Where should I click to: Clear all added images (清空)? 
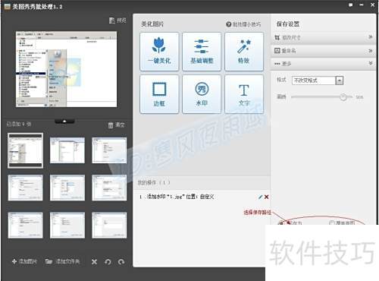tap(116, 125)
